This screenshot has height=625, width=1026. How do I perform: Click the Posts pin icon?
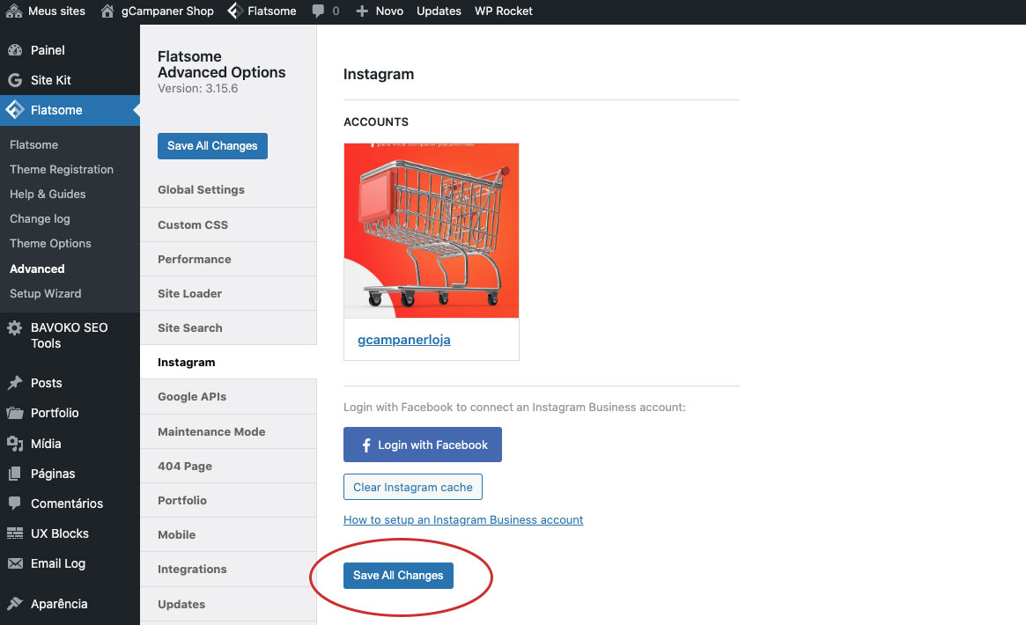[15, 383]
